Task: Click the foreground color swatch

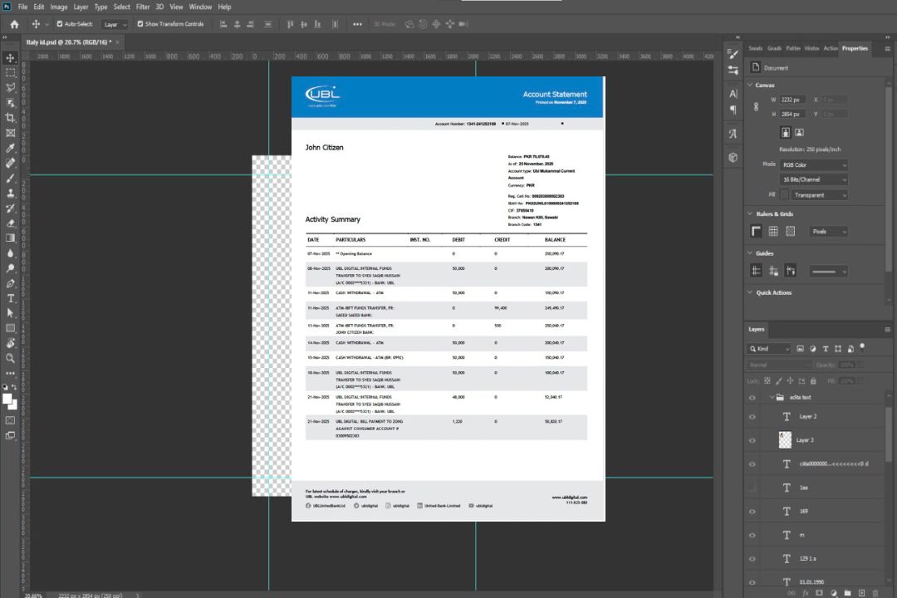Action: point(7,399)
